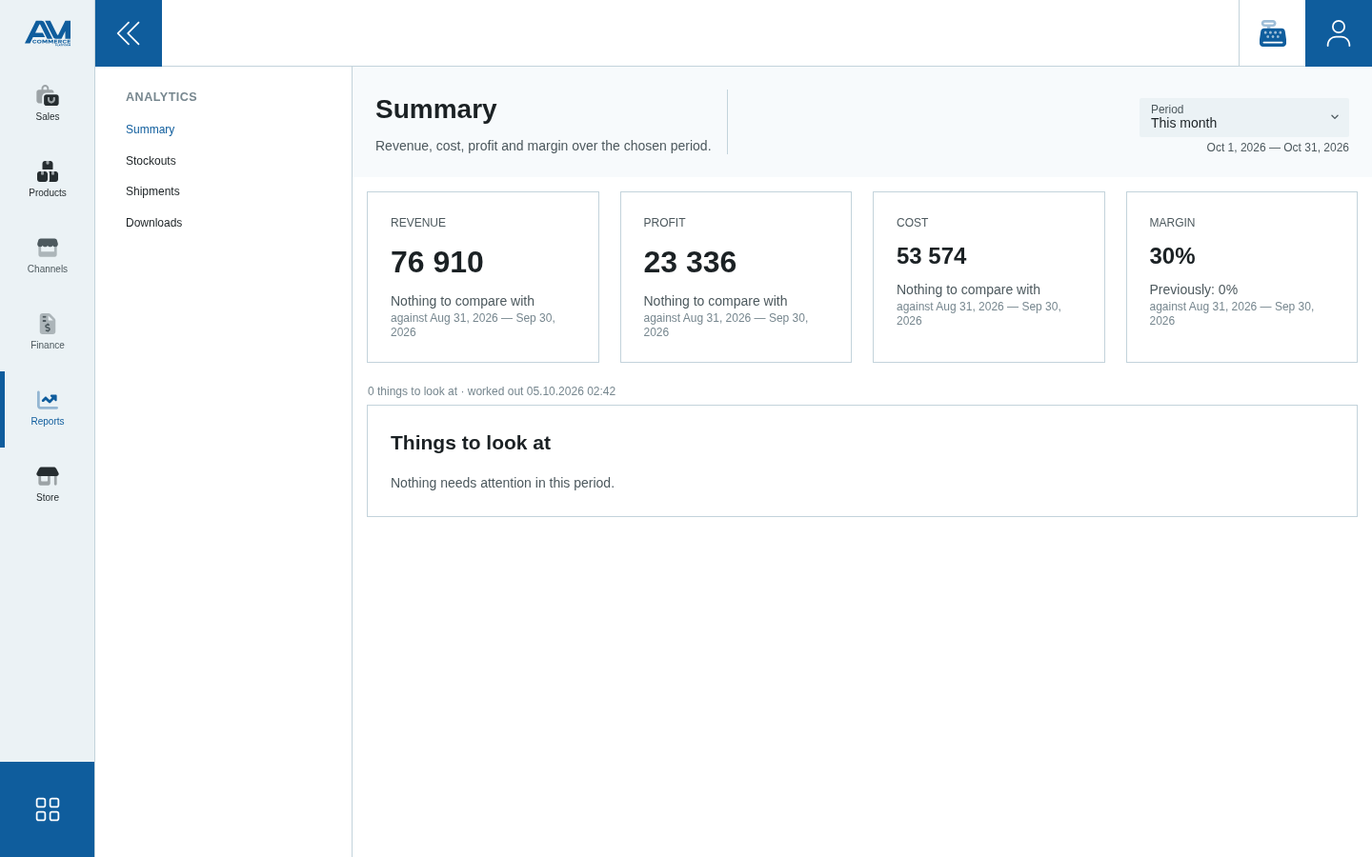1372x857 pixels.
Task: Select Summary in Analytics menu
Action: click(x=151, y=130)
